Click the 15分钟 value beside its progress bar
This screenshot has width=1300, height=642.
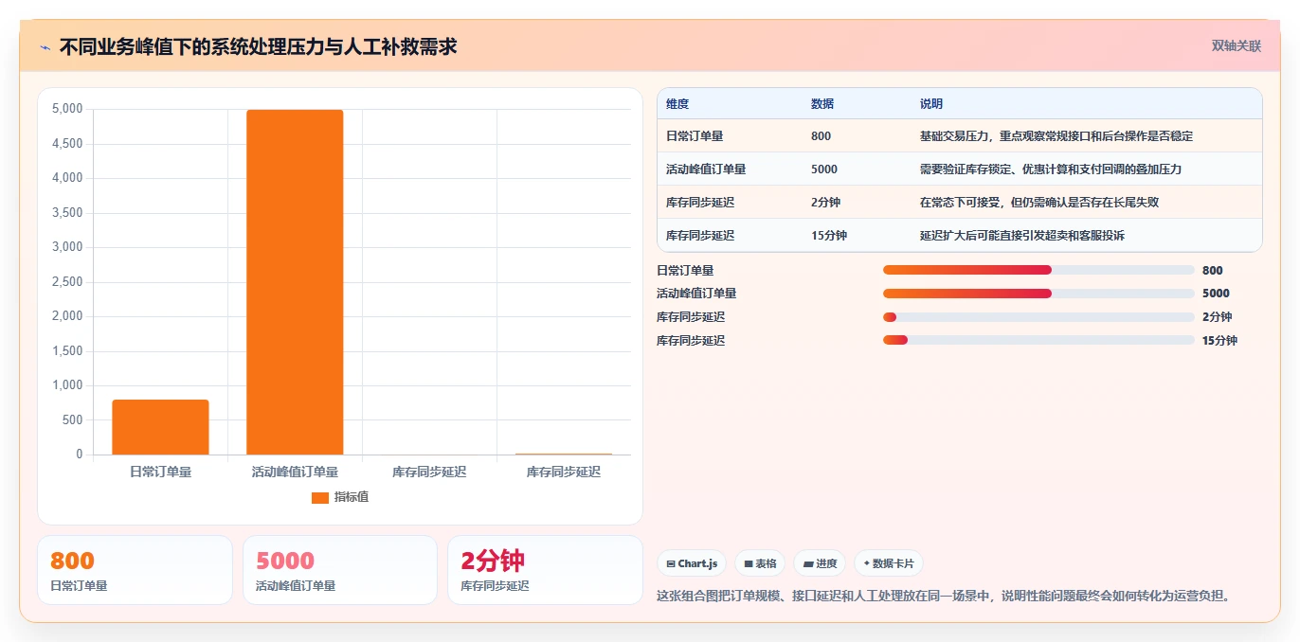coord(1219,341)
